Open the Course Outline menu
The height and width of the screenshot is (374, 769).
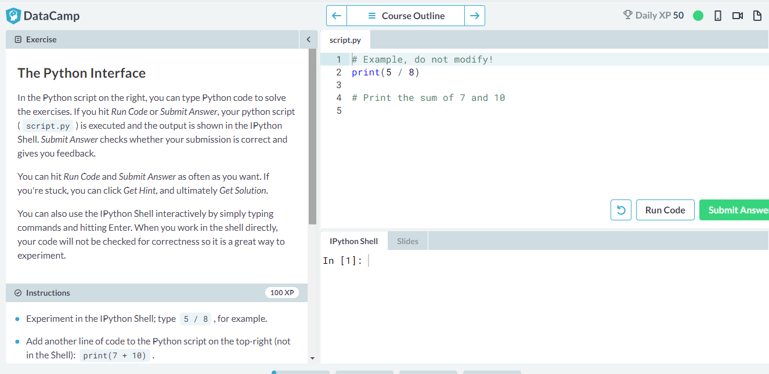coord(406,16)
